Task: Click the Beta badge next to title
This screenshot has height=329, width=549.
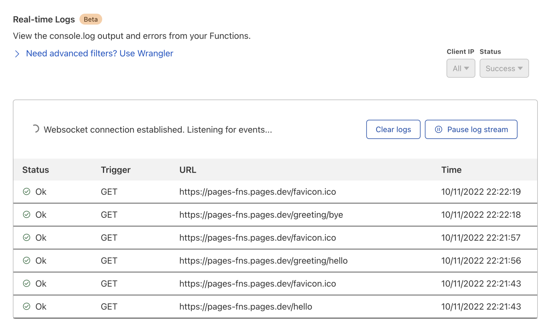Action: [x=91, y=19]
